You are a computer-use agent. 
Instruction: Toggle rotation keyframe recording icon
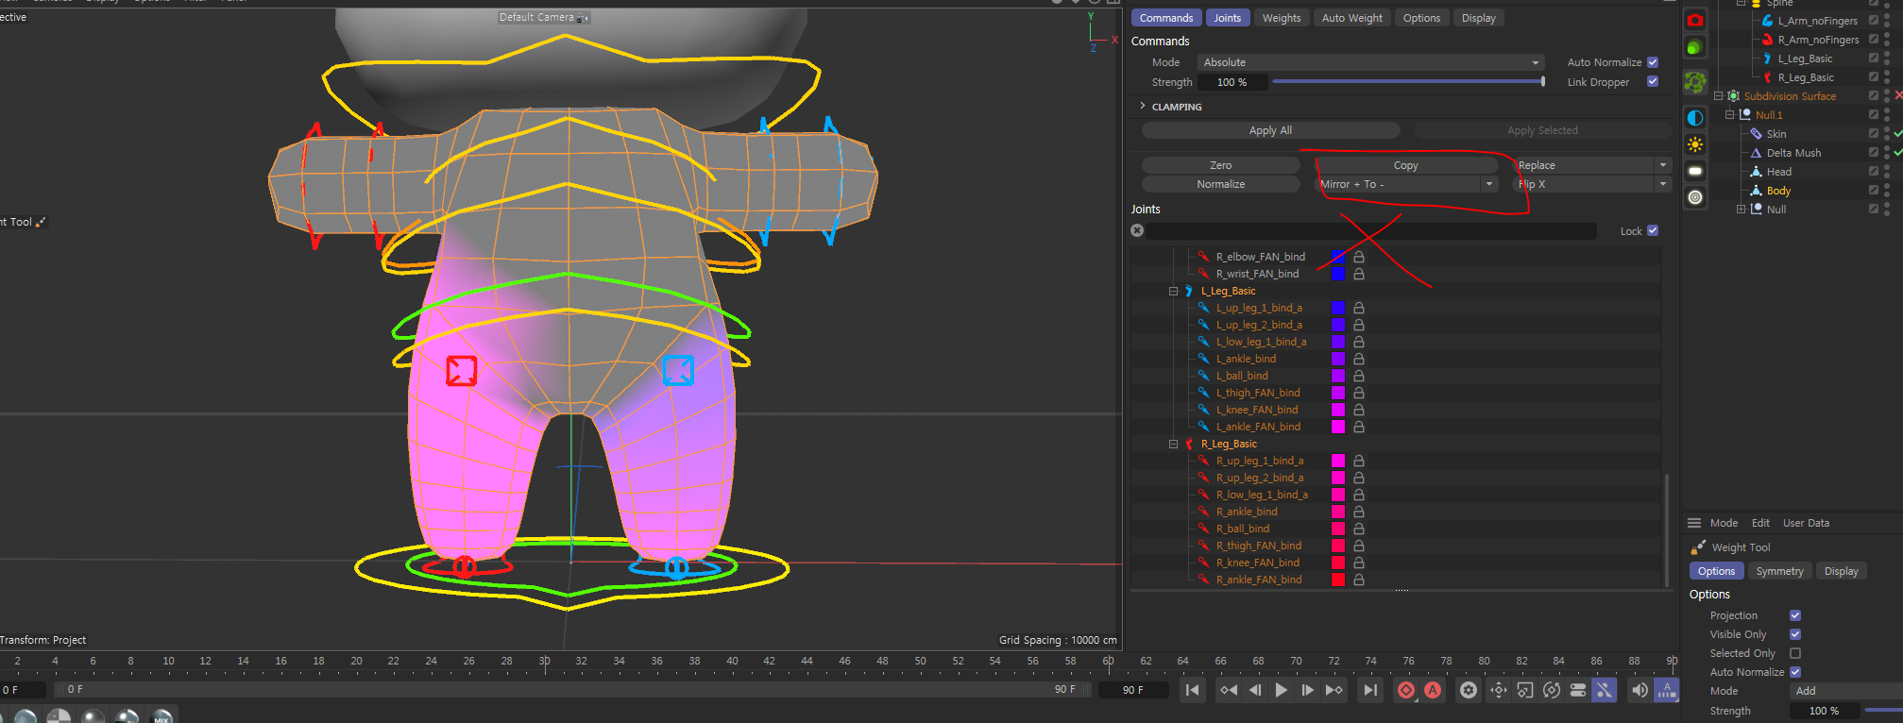1552,690
